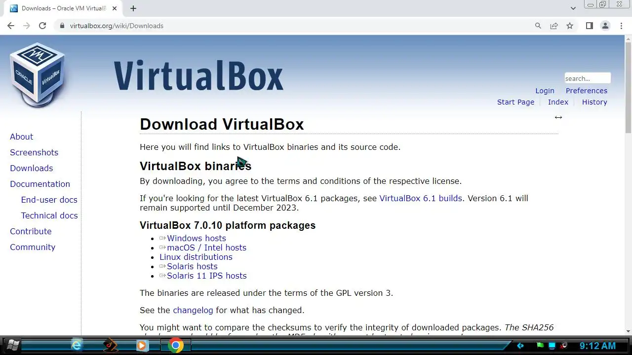Reload the VirtualBox downloads page

42,26
